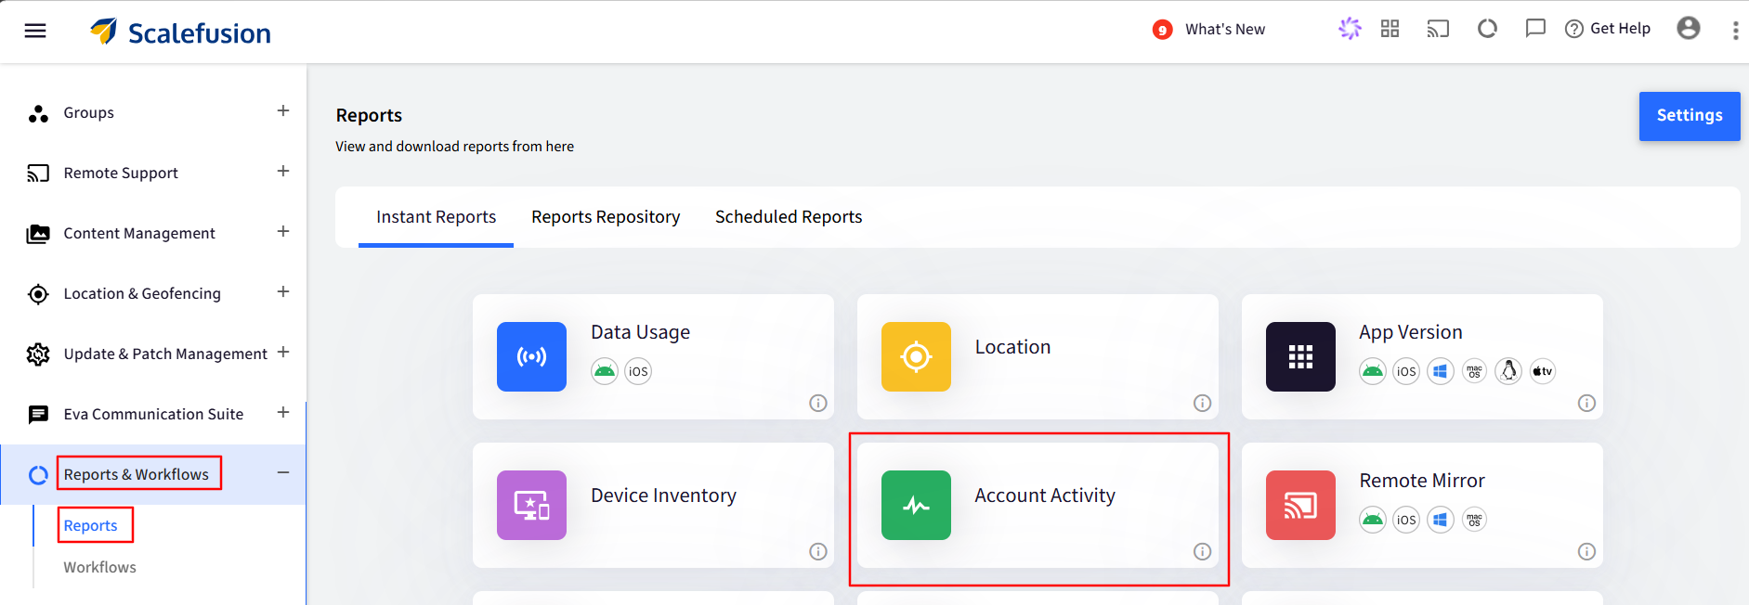Screen dimensions: 1749x605
Task: Open the apps grid icon in header
Action: 1390,29
